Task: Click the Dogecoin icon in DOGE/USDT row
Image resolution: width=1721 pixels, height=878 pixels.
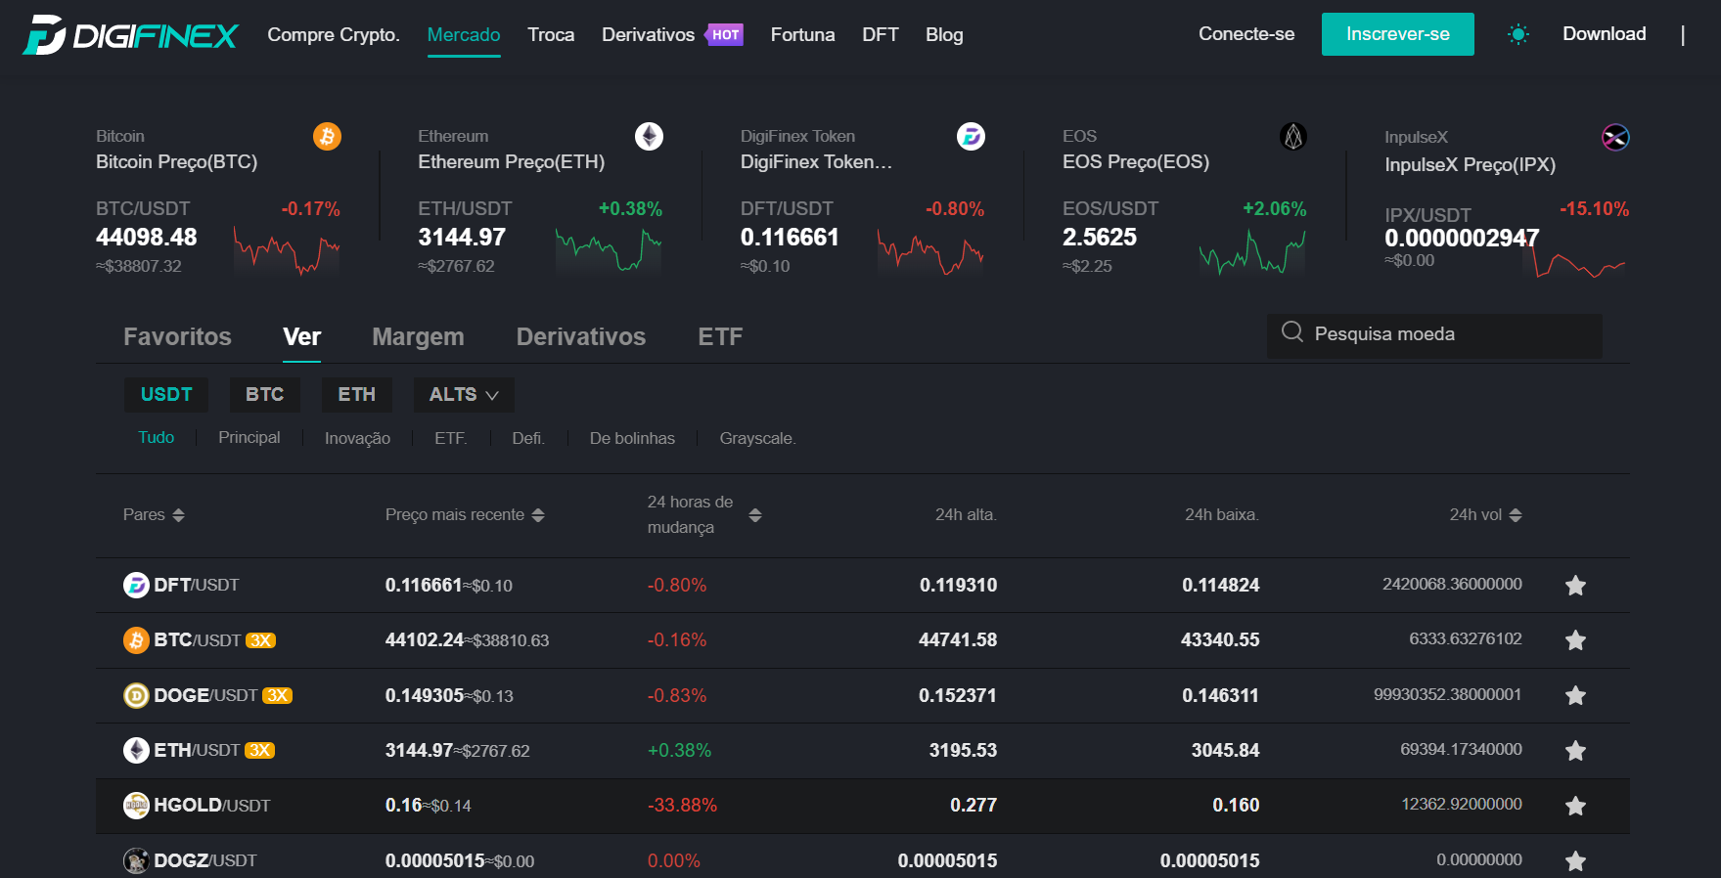Action: (136, 695)
